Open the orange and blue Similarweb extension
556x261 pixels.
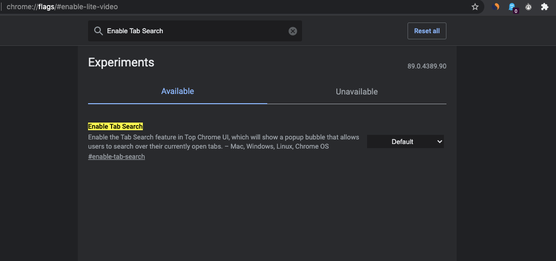click(496, 7)
